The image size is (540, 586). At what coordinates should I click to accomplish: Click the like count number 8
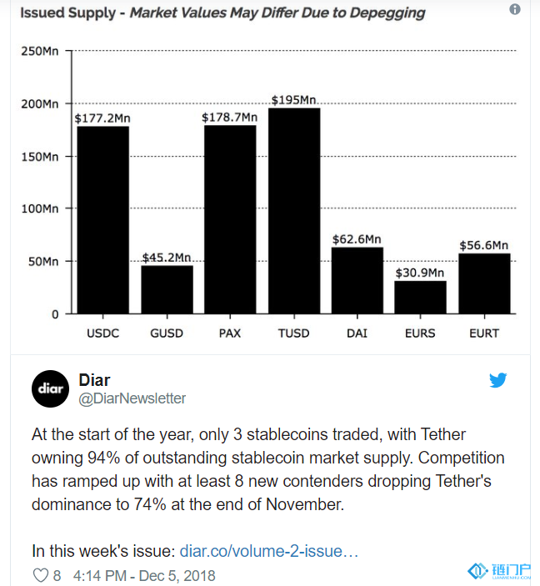pos(57,575)
